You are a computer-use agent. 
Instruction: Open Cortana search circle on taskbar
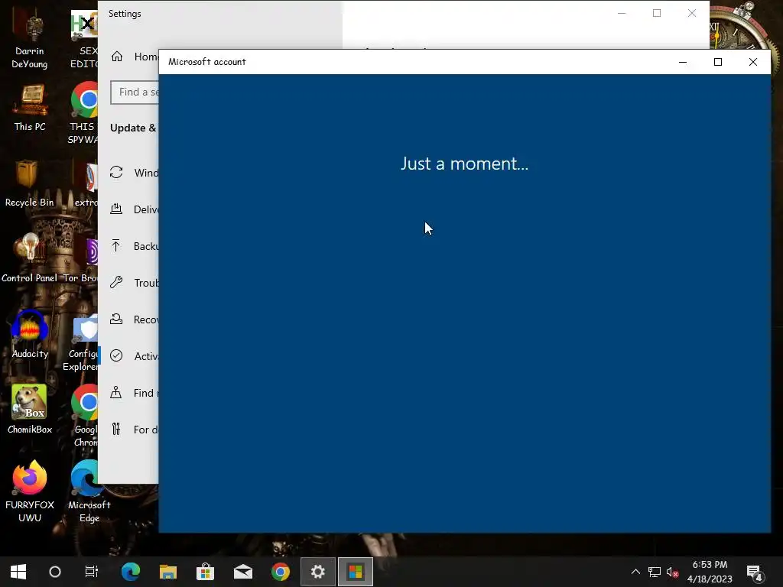(x=55, y=572)
